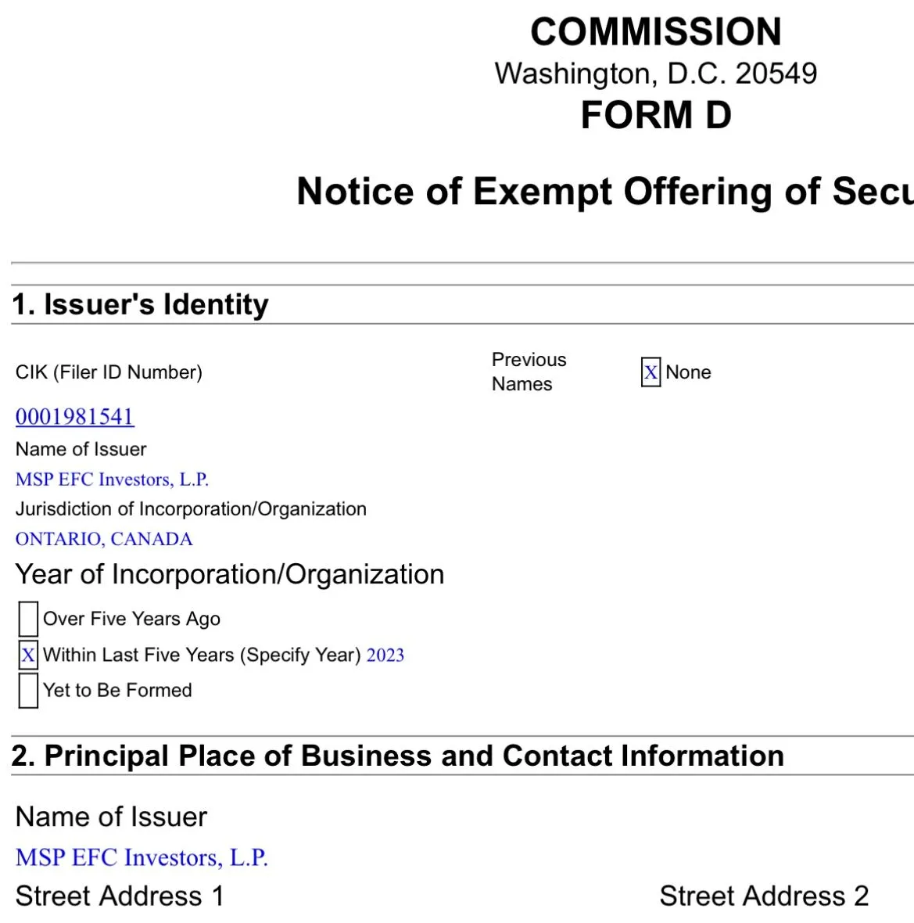Click the Jurisdiction of Incorporation/Organization label
Viewport: 914px width, 923px height.
pyautogui.click(x=191, y=509)
